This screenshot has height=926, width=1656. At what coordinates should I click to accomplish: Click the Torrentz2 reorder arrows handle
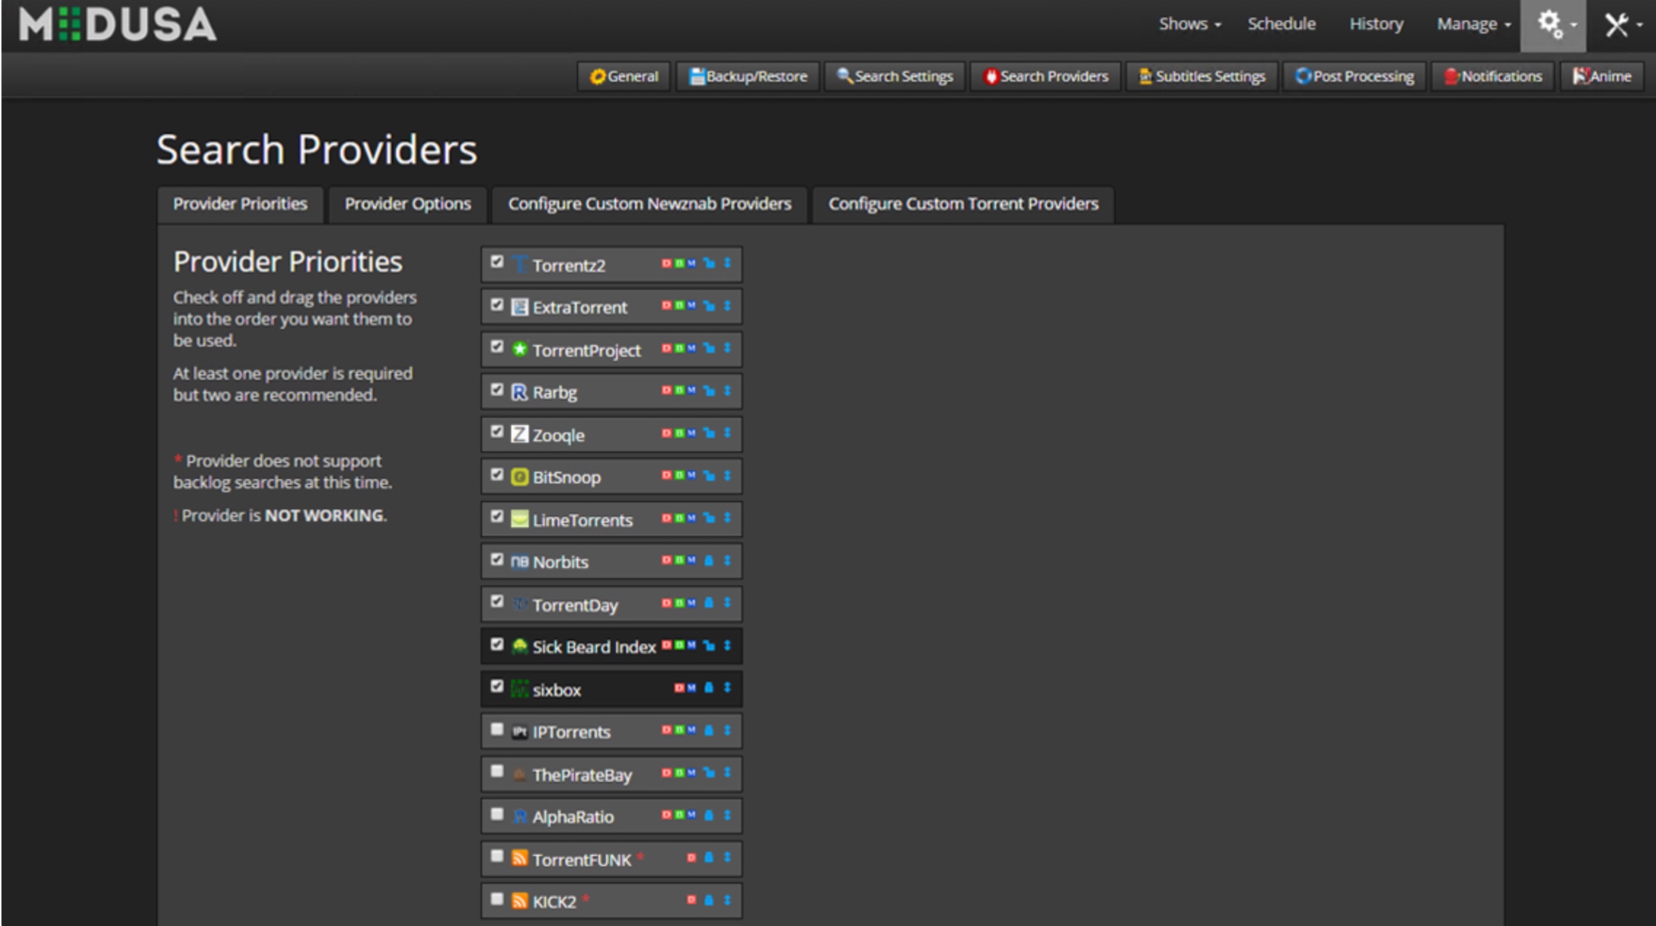click(727, 264)
